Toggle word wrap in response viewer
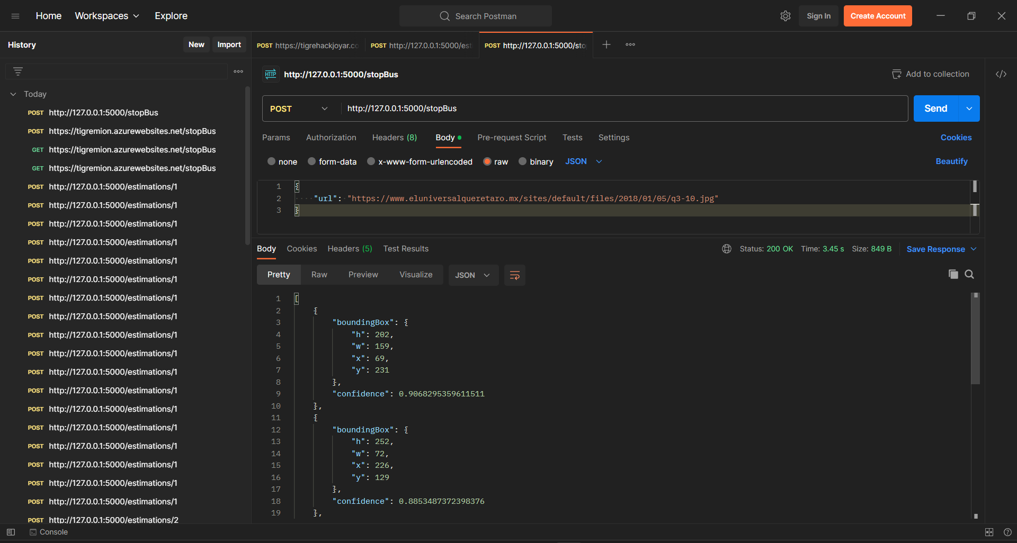 [514, 275]
